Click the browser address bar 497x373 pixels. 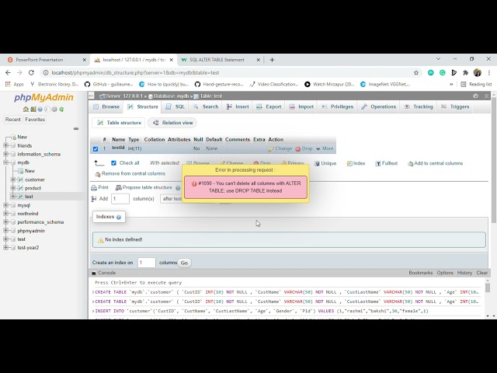point(230,72)
